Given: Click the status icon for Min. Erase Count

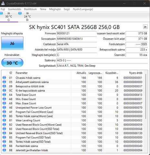Looking at the screenshot, I should (x=4, y=99).
